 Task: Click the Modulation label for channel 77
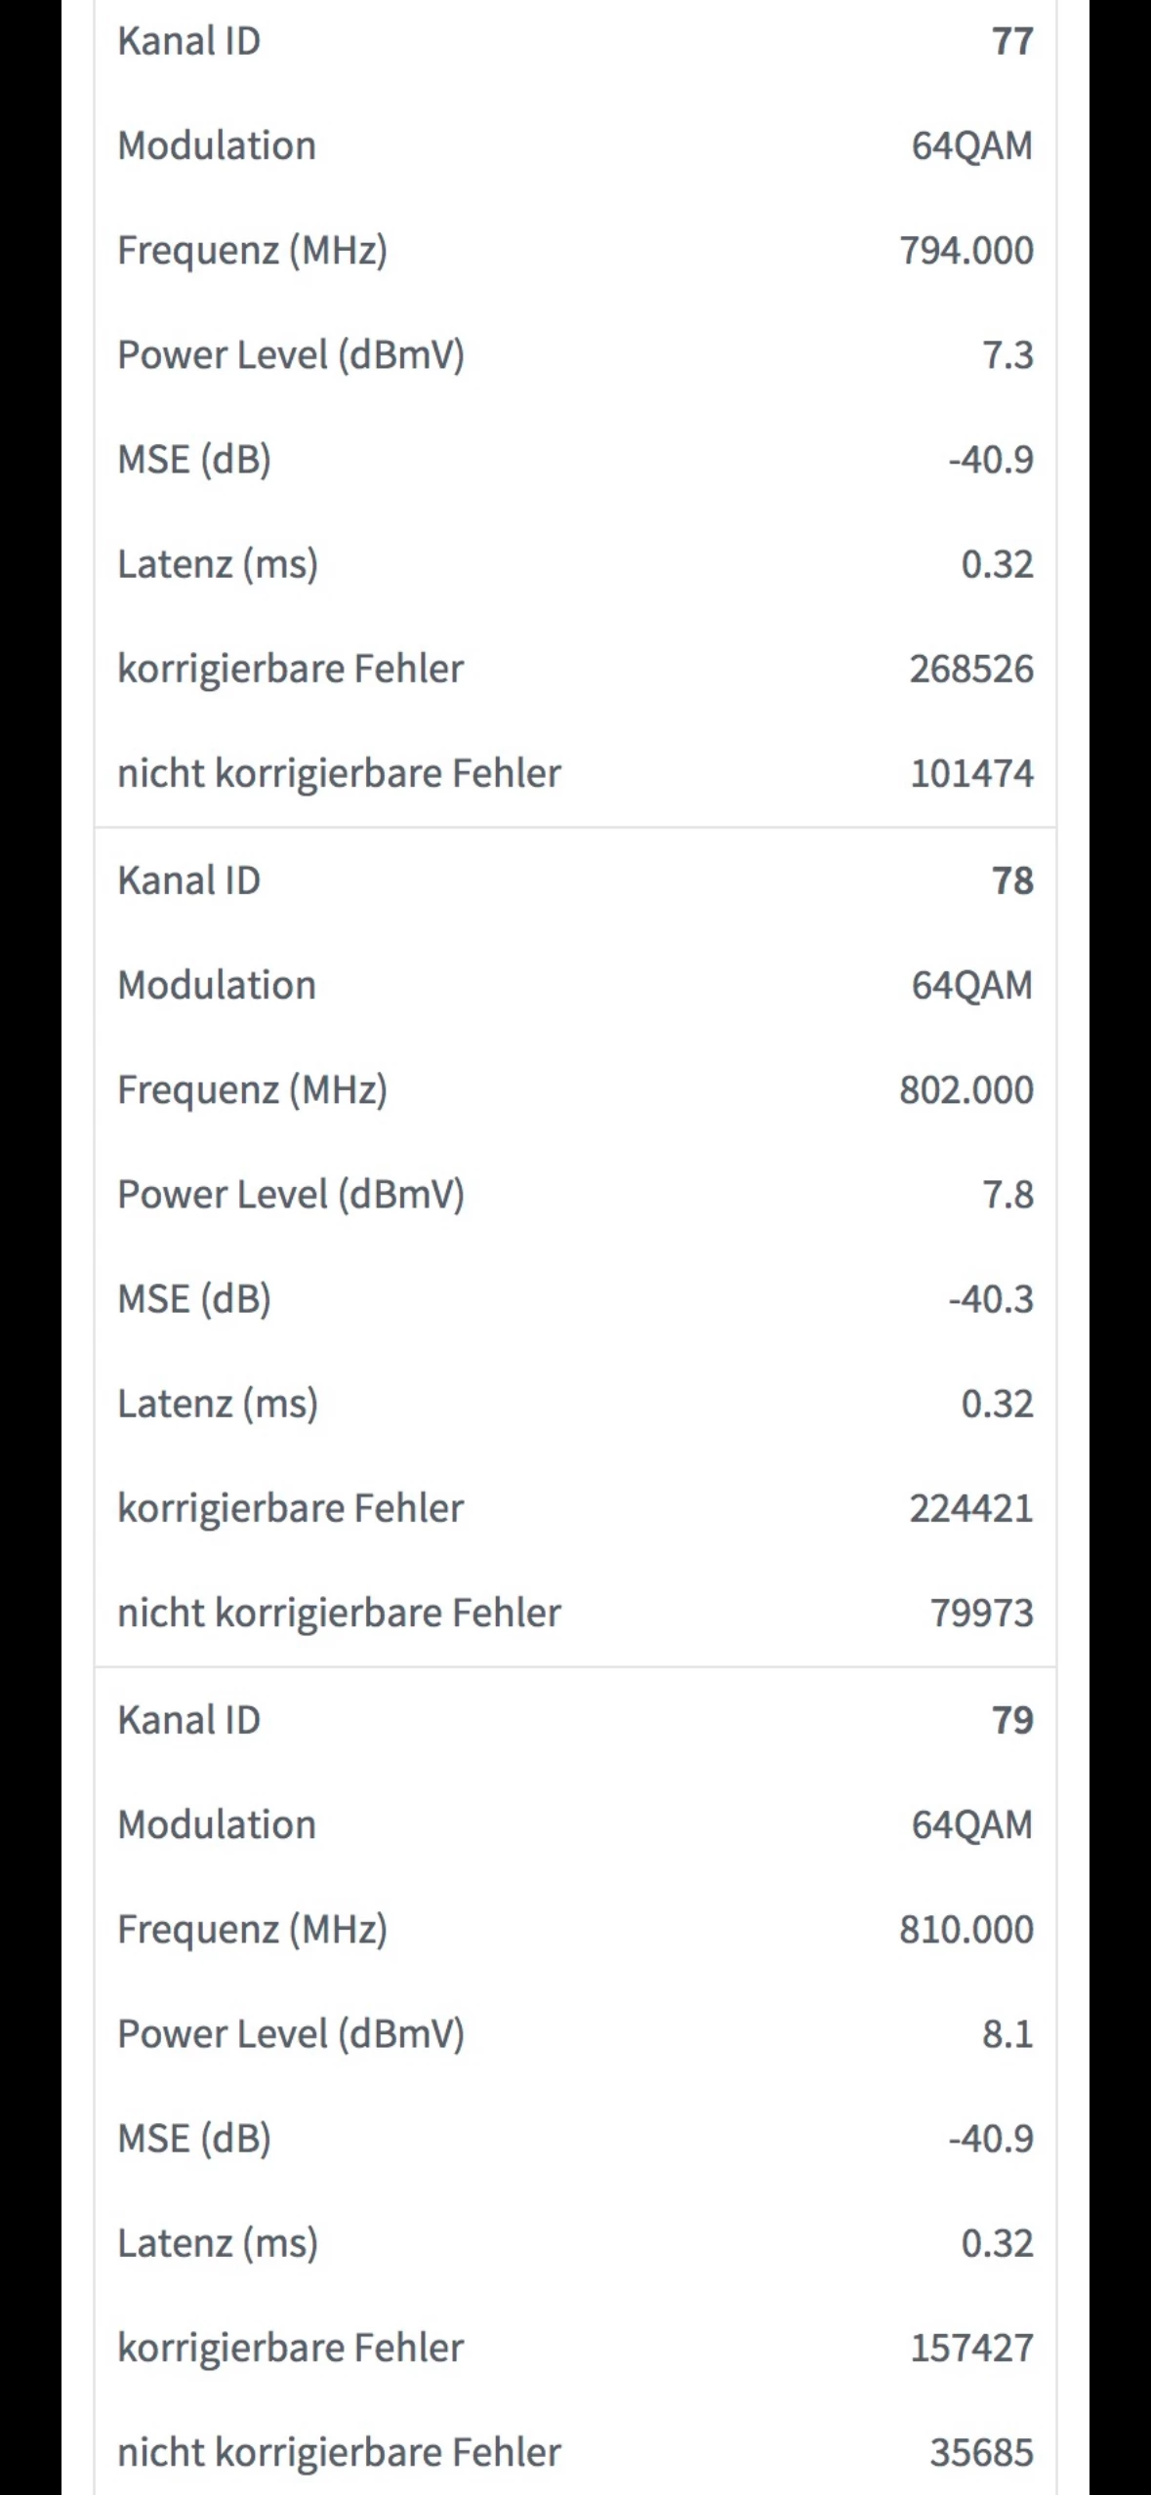pyautogui.click(x=217, y=146)
